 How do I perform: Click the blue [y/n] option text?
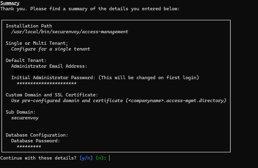pyautogui.click(x=86, y=158)
